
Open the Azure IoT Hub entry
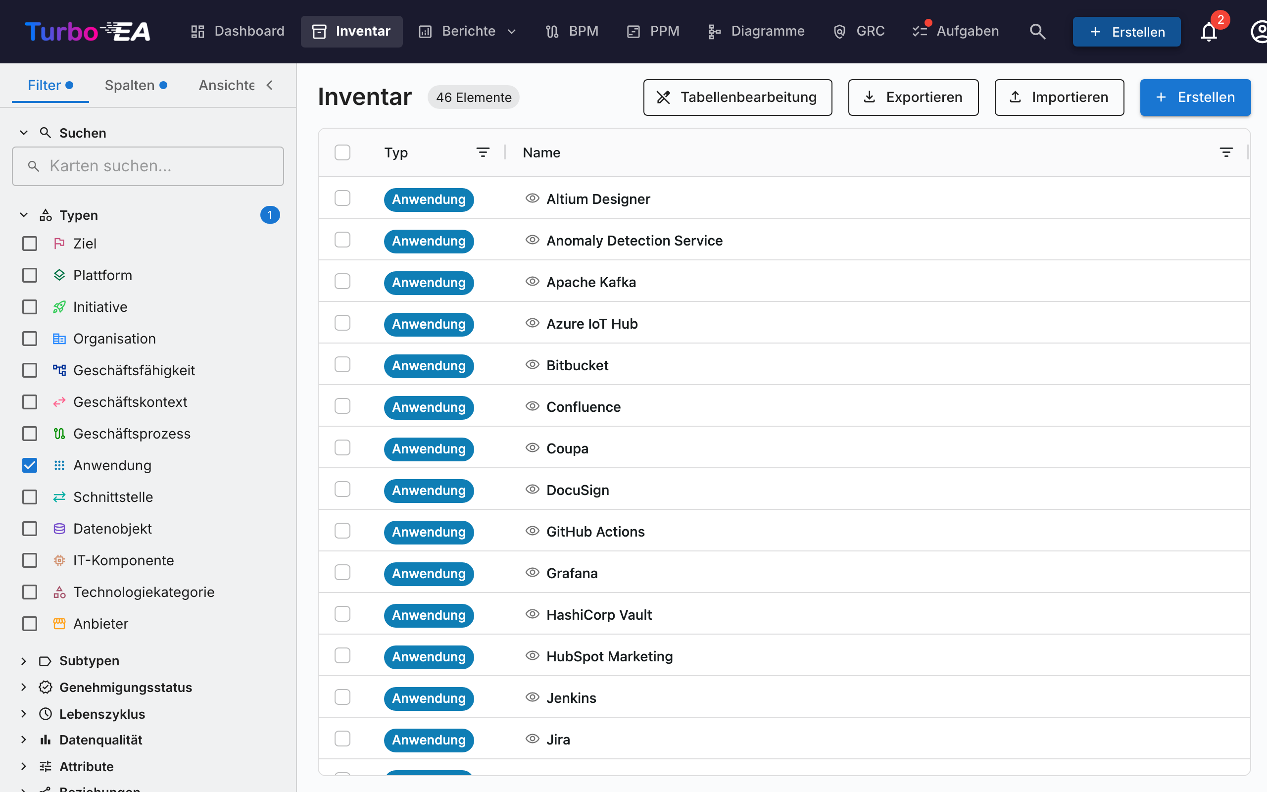592,324
